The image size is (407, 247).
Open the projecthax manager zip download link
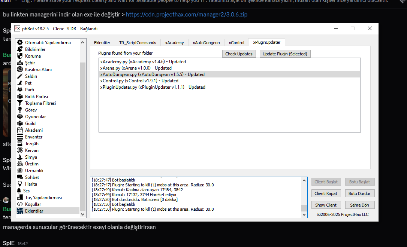click(186, 15)
